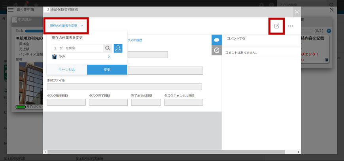This screenshot has width=344, height=161.
Task: Click the edit record pencil icon
Action: point(277,26)
